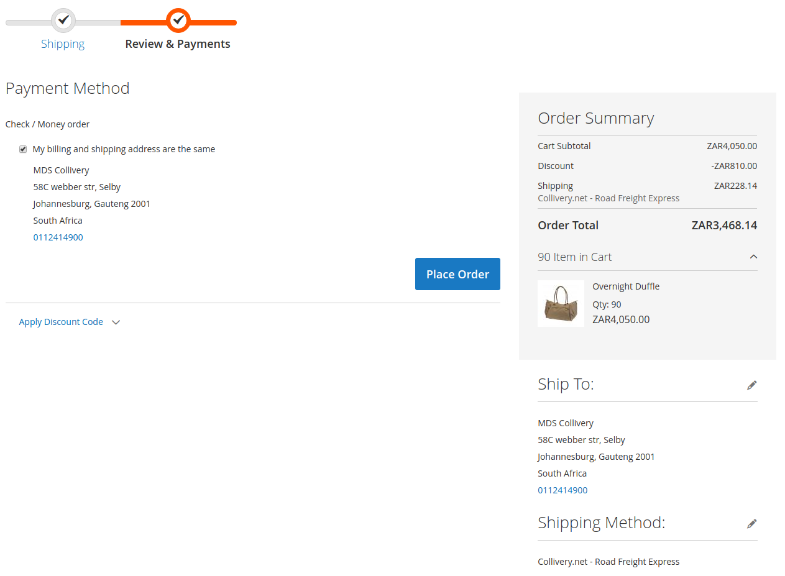Image resolution: width=785 pixels, height=576 pixels.
Task: Click the Overnight Duffle product name
Action: coord(626,286)
